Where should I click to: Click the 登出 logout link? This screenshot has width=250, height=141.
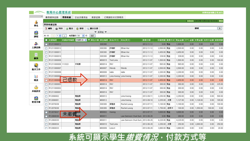(x=221, y=21)
